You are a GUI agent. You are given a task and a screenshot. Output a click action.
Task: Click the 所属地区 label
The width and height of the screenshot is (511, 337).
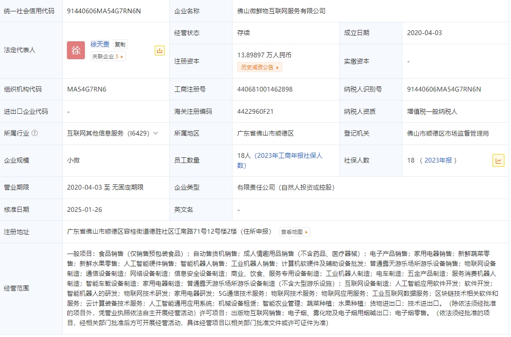[x=187, y=133]
